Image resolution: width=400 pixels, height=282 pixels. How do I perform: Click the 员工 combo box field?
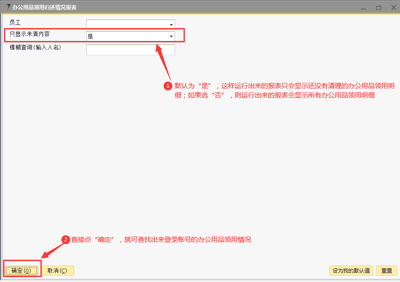(x=127, y=25)
